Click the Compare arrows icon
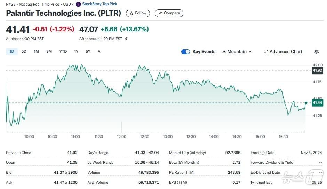The height and width of the screenshot is (189, 327). [160, 13]
